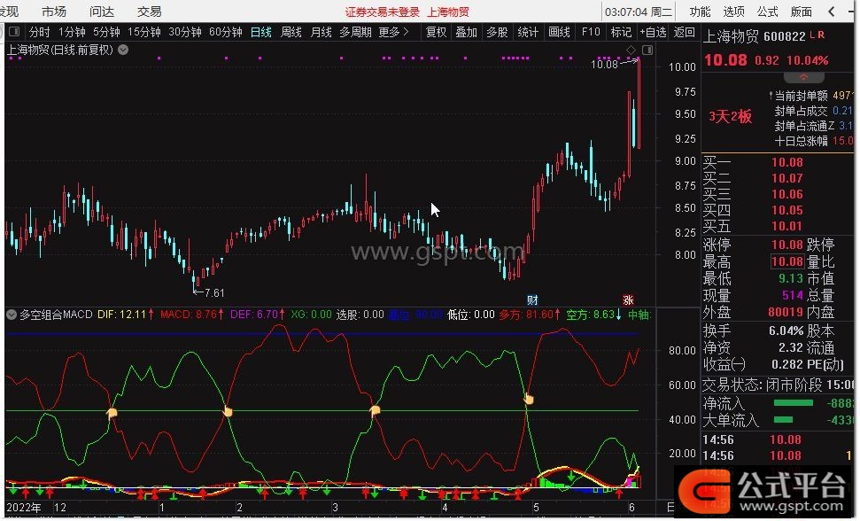860x521 pixels.
Task: Click the L margin-trading flag icon
Action: [x=812, y=35]
